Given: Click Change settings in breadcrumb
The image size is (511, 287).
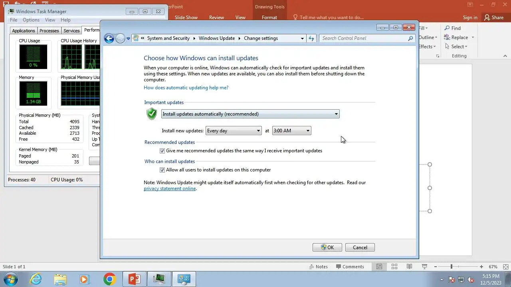Looking at the screenshot, I should (261, 38).
